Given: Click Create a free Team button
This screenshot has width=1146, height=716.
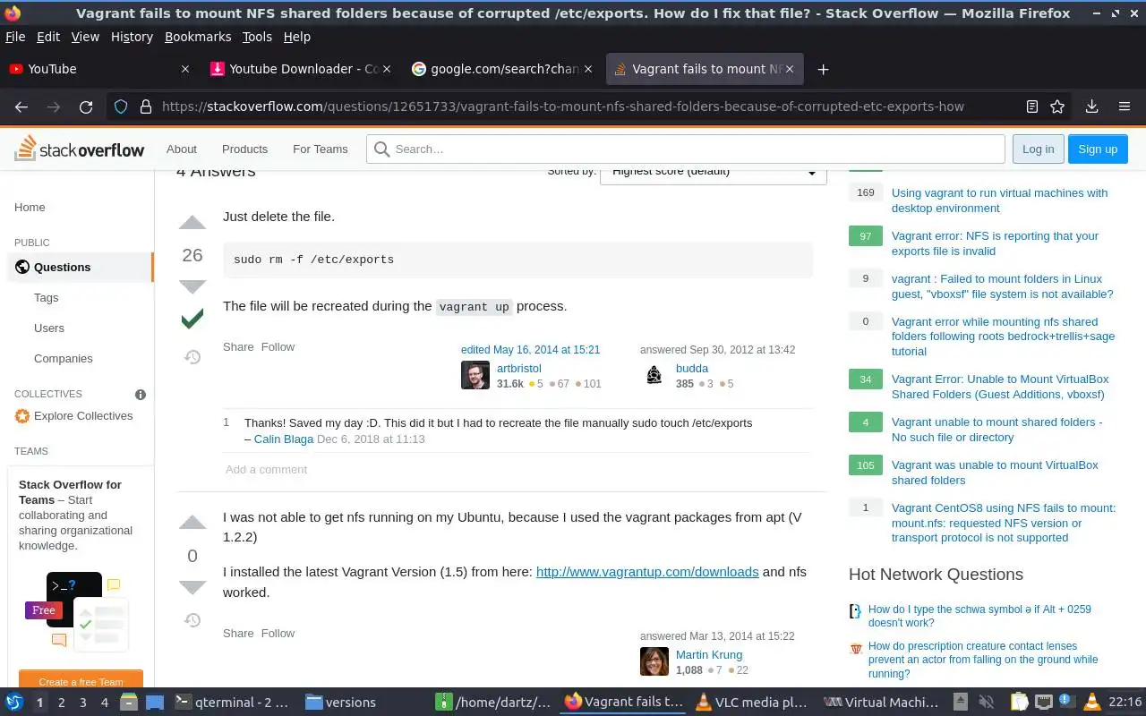Looking at the screenshot, I should 81,681.
